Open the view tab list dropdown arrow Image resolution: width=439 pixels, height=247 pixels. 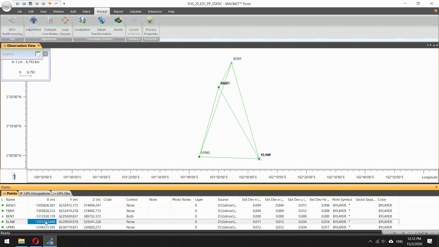coord(434,45)
